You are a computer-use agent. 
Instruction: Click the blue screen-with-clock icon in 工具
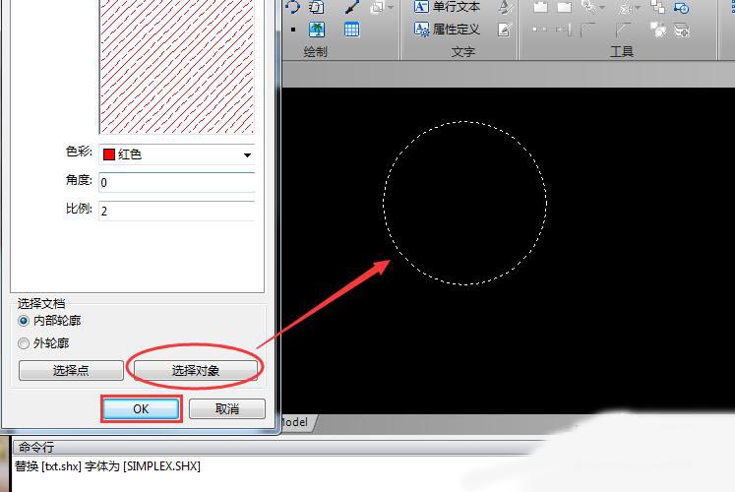pos(681,7)
